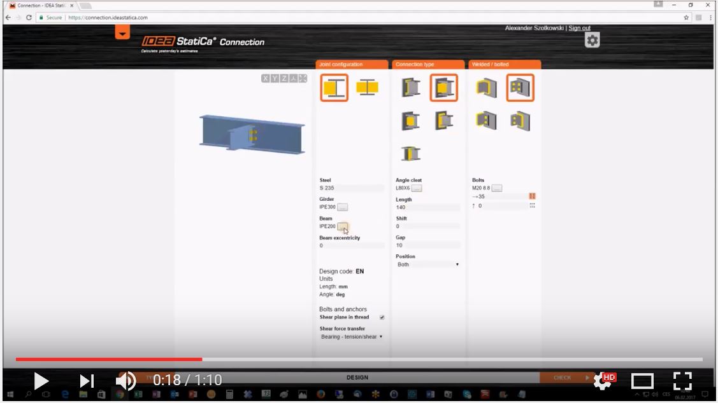The height and width of the screenshot is (403, 718).
Task: Select two-column bolt layout icon
Action: [x=532, y=196]
